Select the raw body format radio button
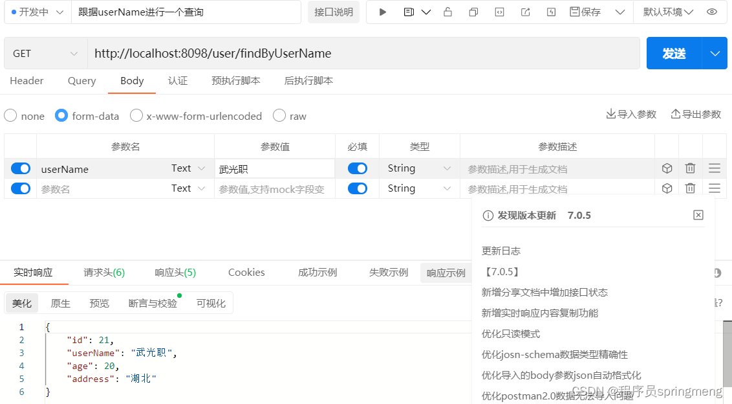This screenshot has width=732, height=404. [278, 116]
